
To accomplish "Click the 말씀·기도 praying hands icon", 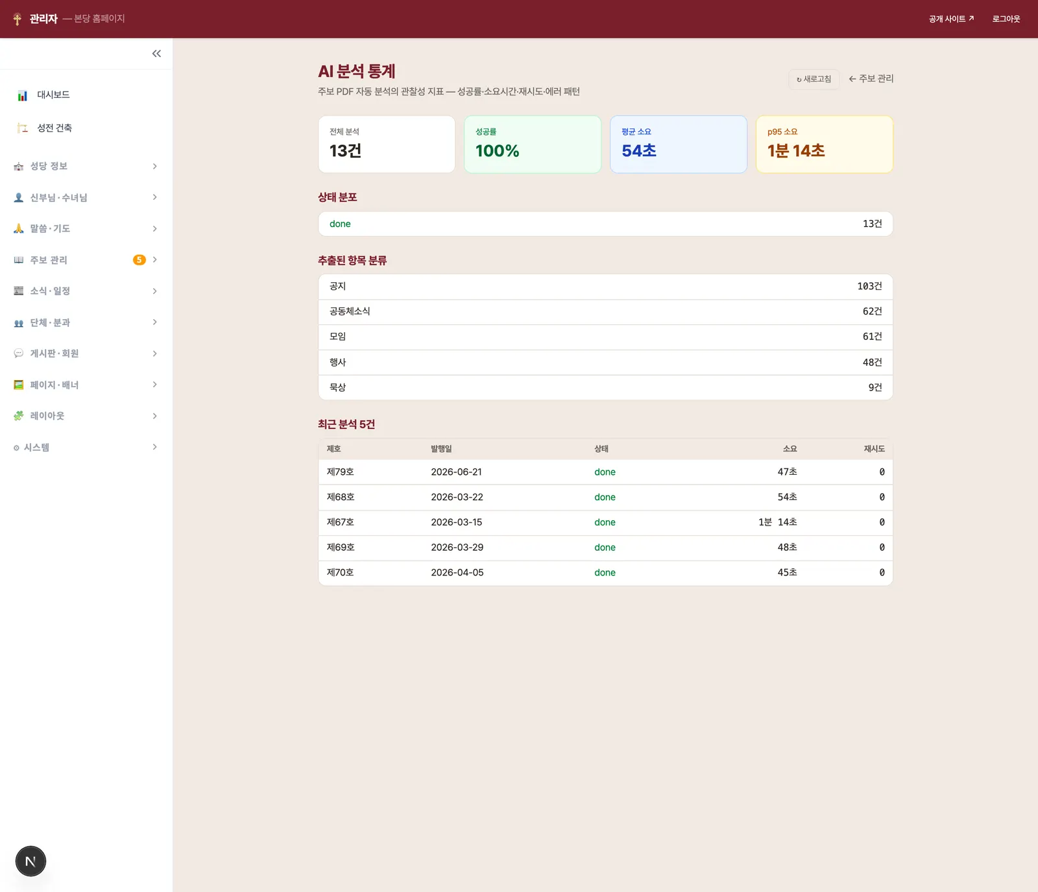I will pos(19,228).
